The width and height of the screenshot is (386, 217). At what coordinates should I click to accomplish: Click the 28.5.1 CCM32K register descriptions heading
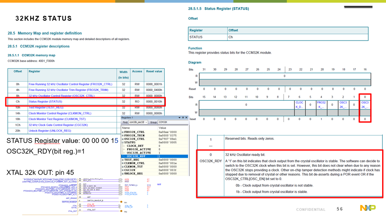pyautogui.click(x=39, y=46)
